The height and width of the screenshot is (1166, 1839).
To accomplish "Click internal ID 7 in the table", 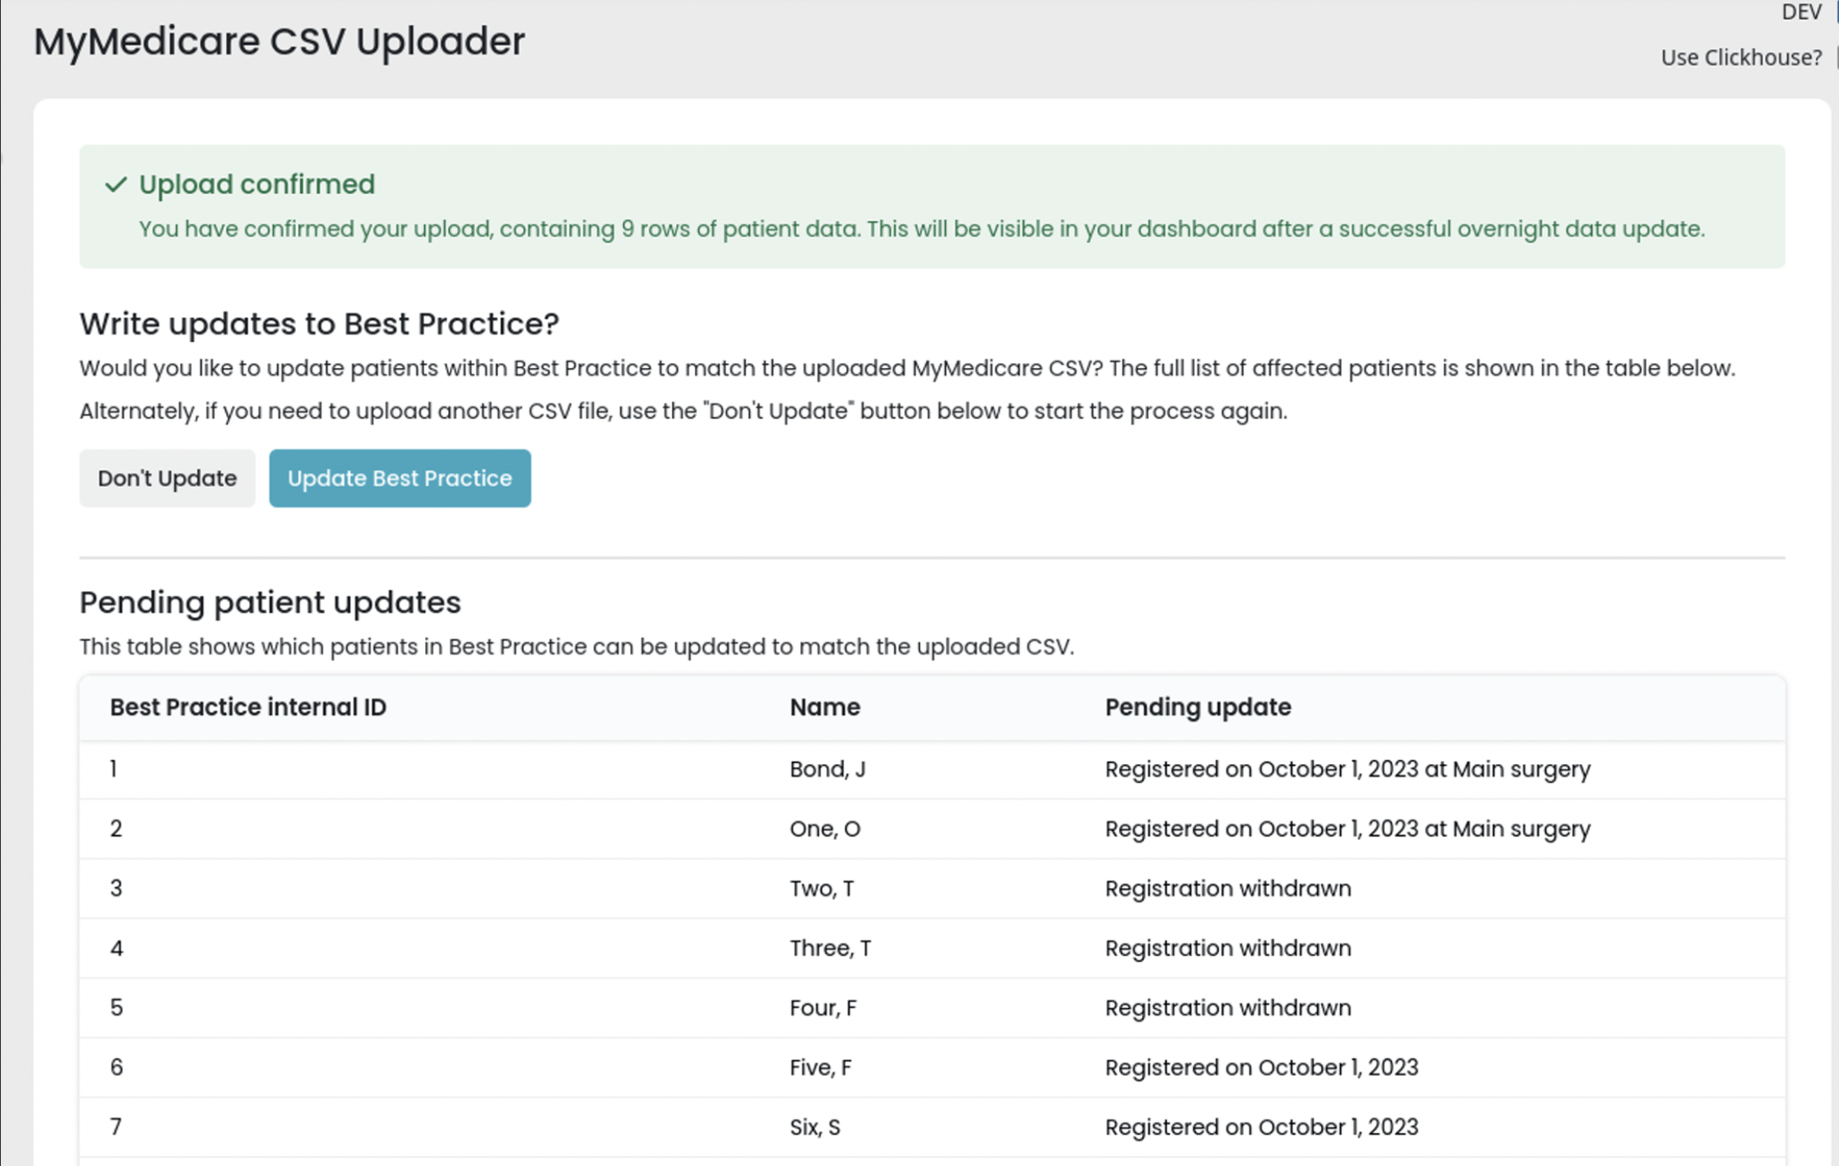I will 117,1127.
